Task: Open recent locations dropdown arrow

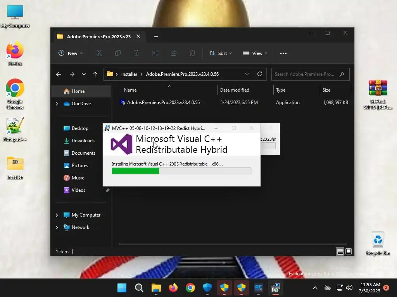Action: [84, 74]
